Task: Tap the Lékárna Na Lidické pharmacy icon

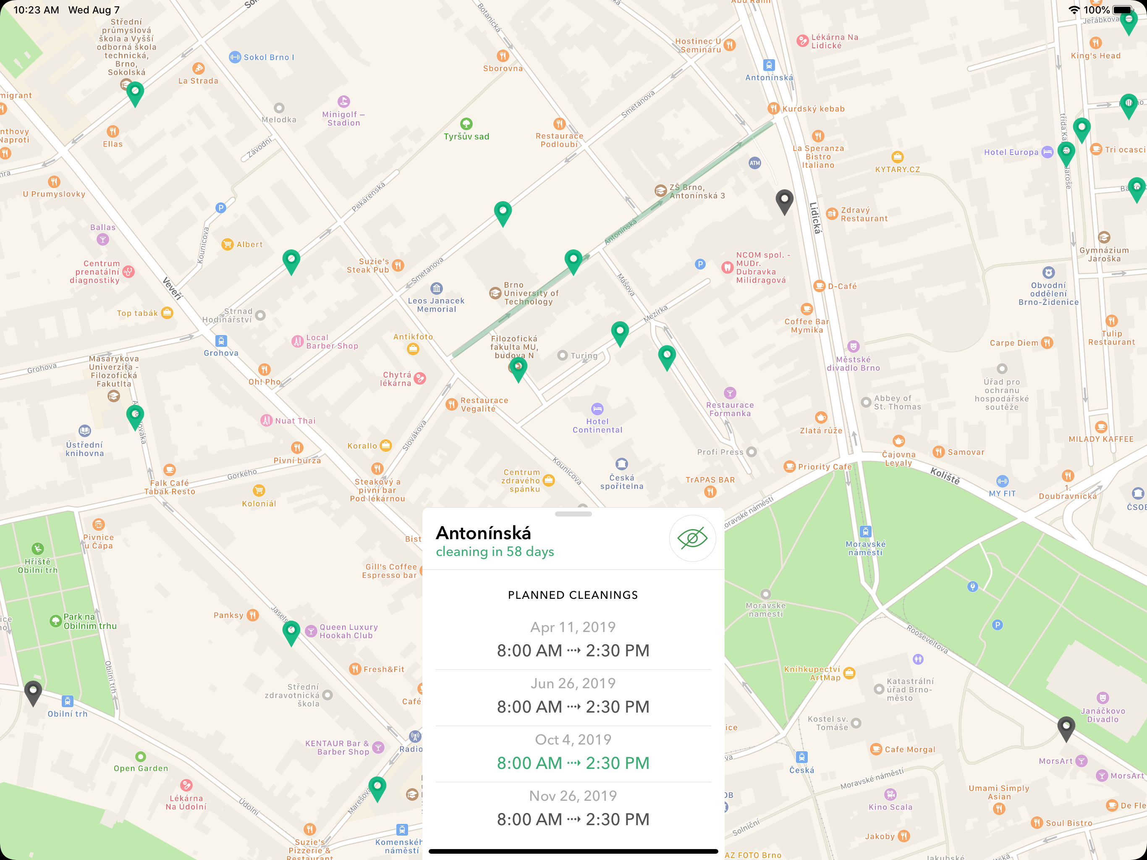Action: pos(802,40)
